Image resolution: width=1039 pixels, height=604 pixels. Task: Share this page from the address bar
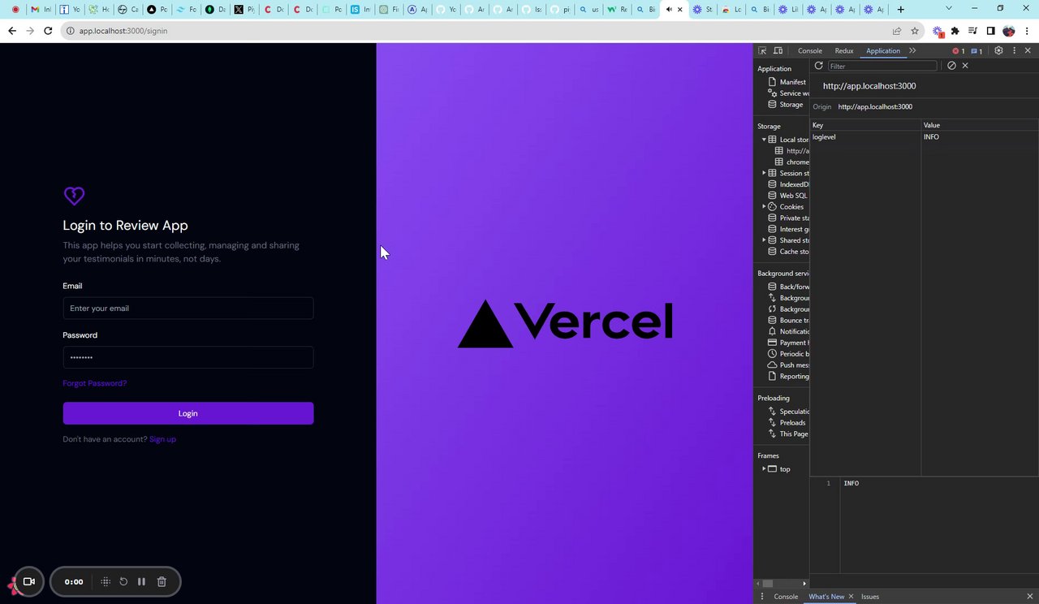pyautogui.click(x=896, y=31)
